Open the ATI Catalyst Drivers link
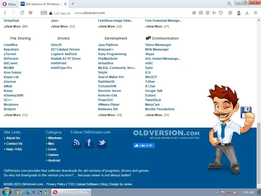261x196 pixels. point(65,50)
